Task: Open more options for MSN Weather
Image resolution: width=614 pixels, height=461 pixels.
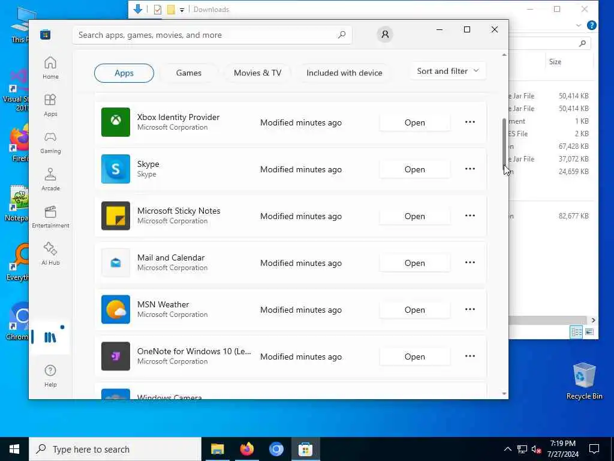Action: [470, 309]
